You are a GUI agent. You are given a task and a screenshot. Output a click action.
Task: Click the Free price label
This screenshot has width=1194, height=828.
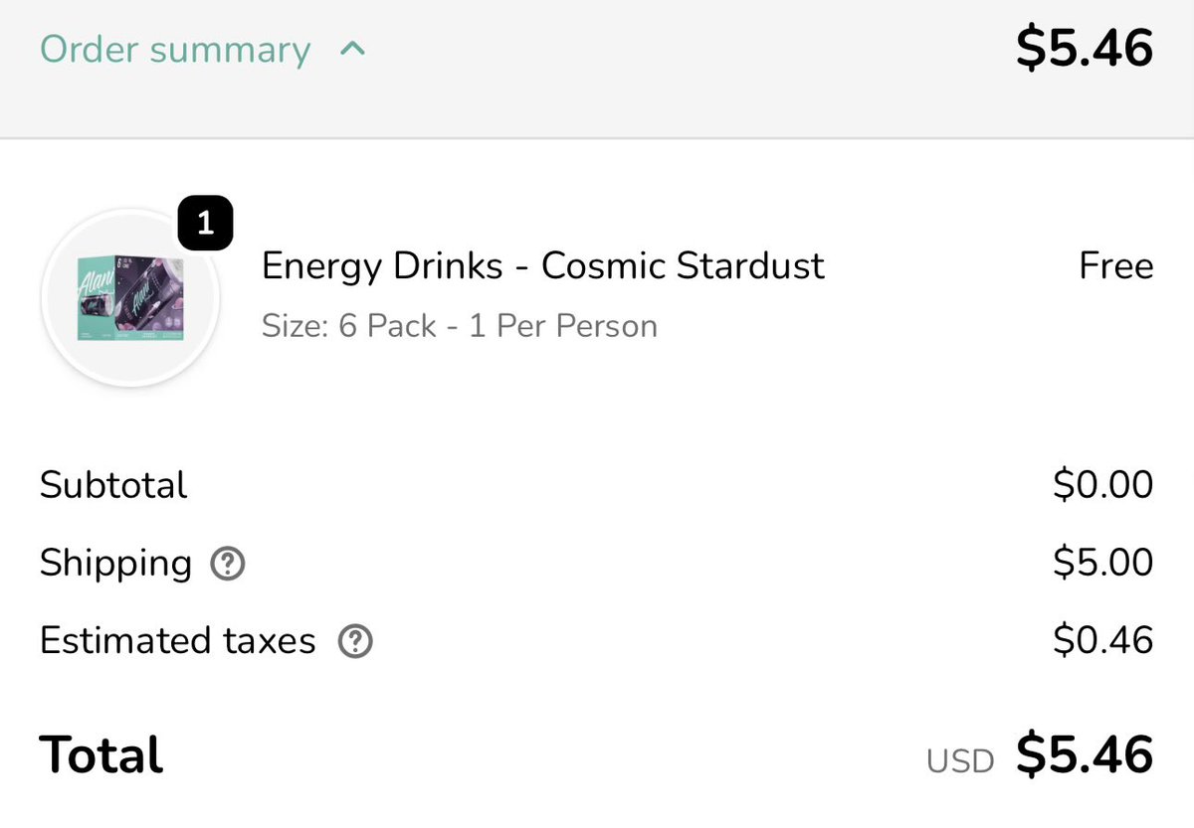[1116, 266]
